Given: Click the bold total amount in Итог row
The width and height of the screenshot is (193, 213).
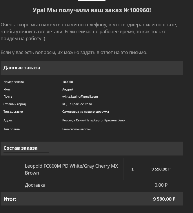Looking at the screenshot, I should [164, 199].
